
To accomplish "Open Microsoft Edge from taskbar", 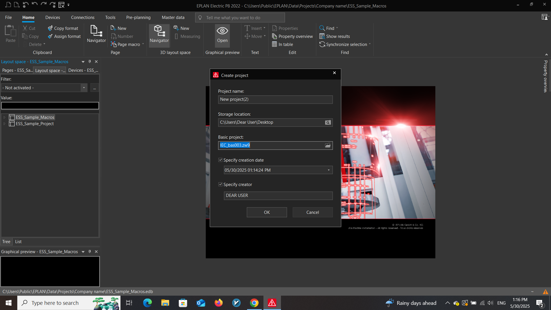I will pos(147,303).
